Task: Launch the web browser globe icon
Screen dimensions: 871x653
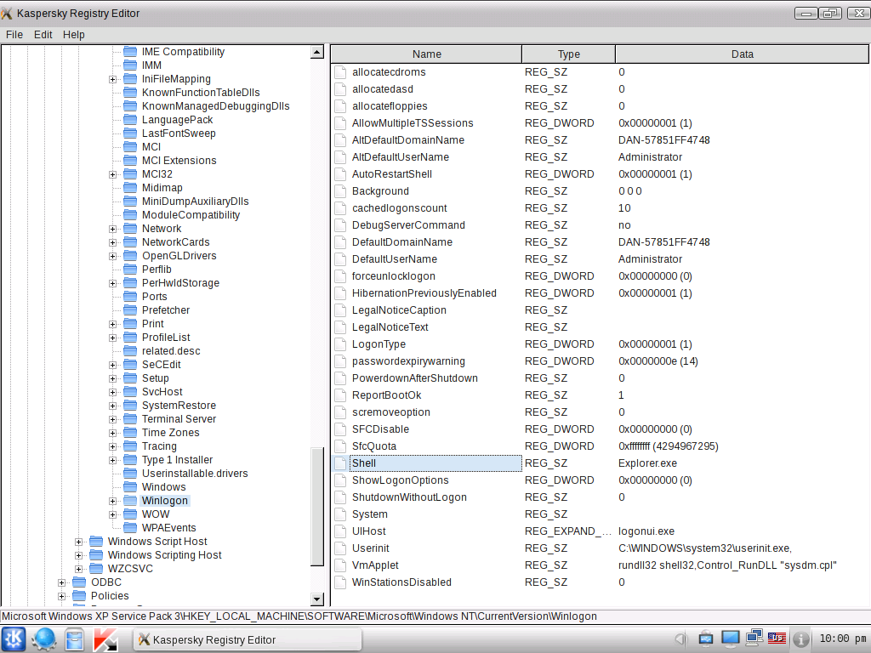Action: tap(43, 639)
